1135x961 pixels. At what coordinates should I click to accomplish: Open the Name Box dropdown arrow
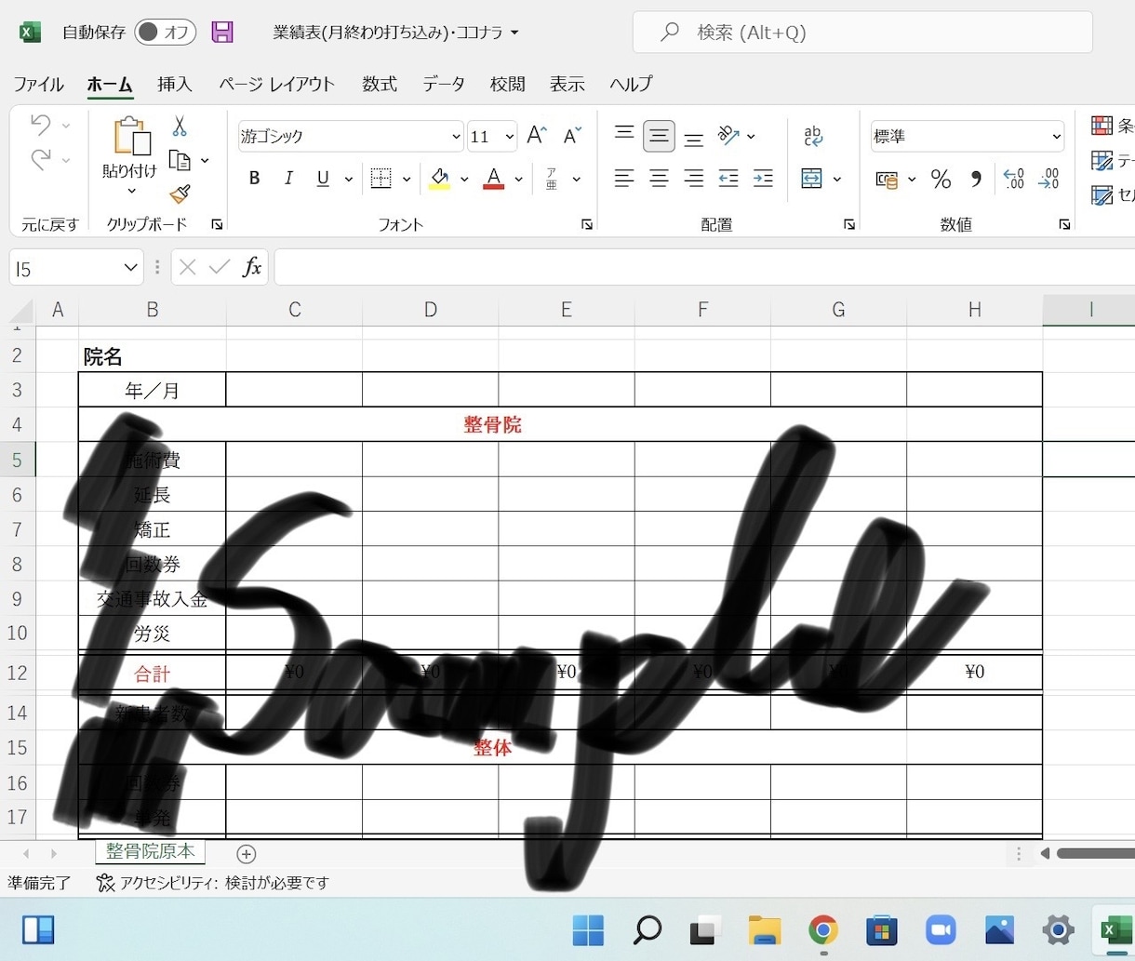(130, 268)
